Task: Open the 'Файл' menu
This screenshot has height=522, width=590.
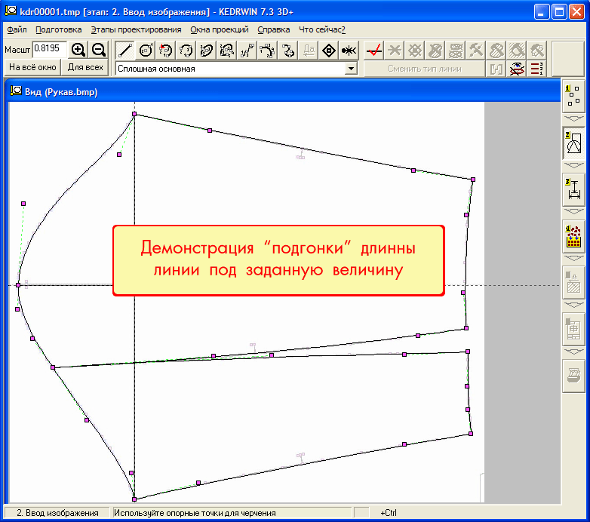Action: [17, 29]
